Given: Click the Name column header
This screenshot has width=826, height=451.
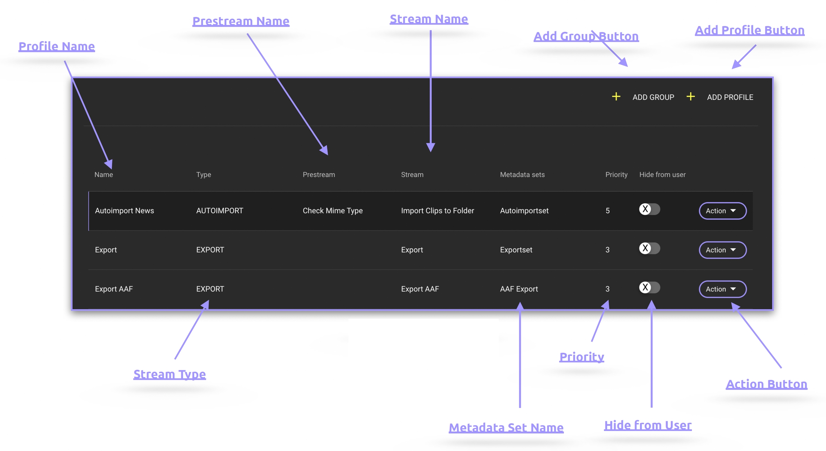Looking at the screenshot, I should [104, 175].
